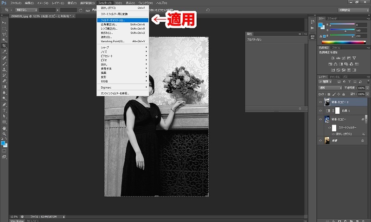Select the Pen tool
Screen dimensions: 371x222
click(4, 104)
